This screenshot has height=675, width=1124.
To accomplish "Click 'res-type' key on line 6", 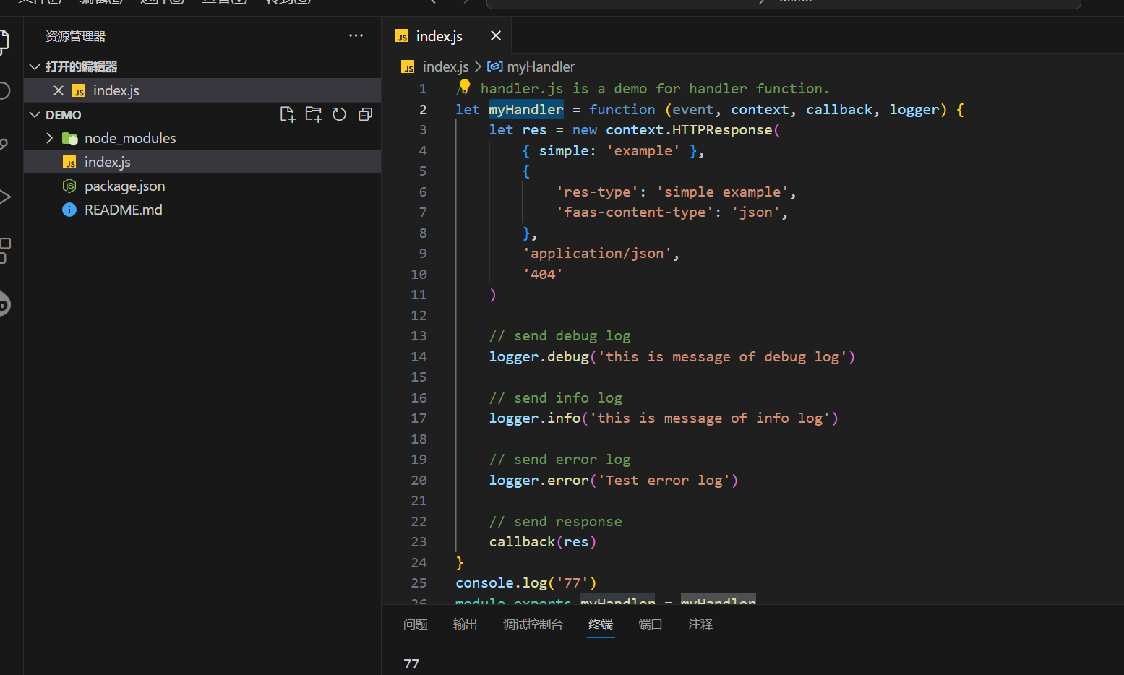I will pos(597,192).
